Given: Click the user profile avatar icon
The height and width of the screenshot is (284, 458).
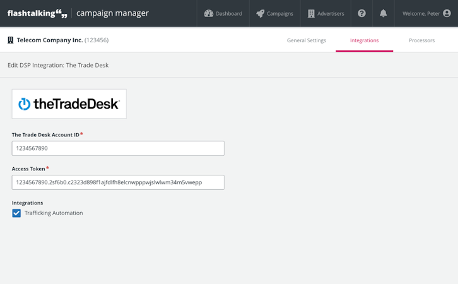Looking at the screenshot, I should pos(447,13).
